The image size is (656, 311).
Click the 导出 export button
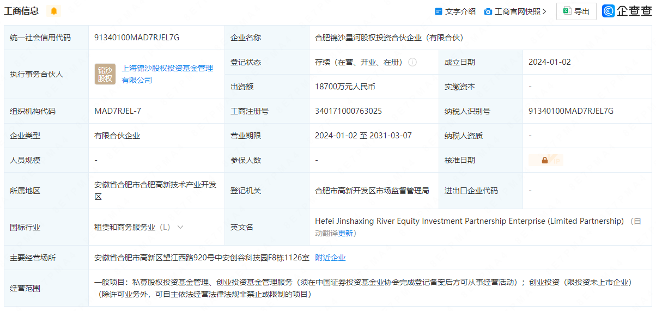[576, 11]
